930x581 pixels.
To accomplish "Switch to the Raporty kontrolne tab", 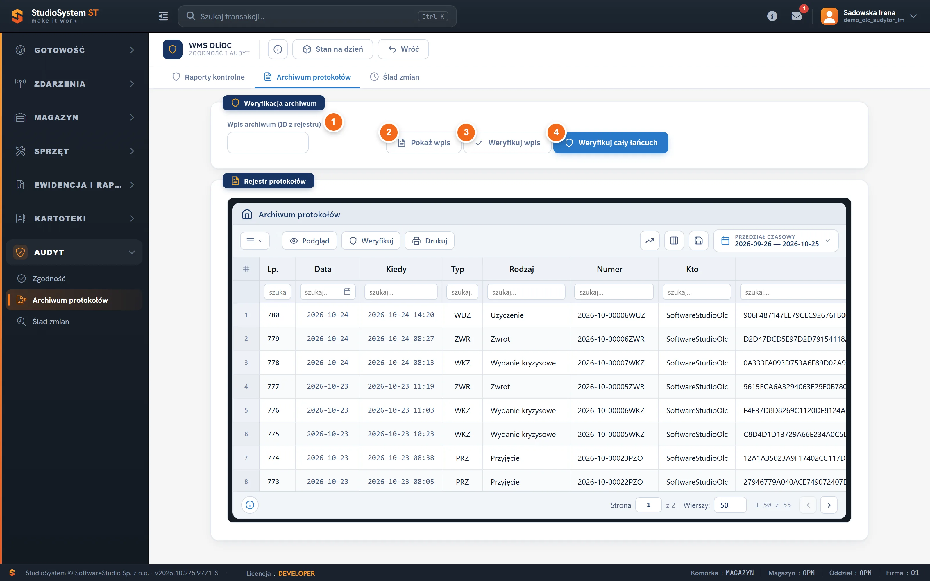I will pyautogui.click(x=208, y=77).
